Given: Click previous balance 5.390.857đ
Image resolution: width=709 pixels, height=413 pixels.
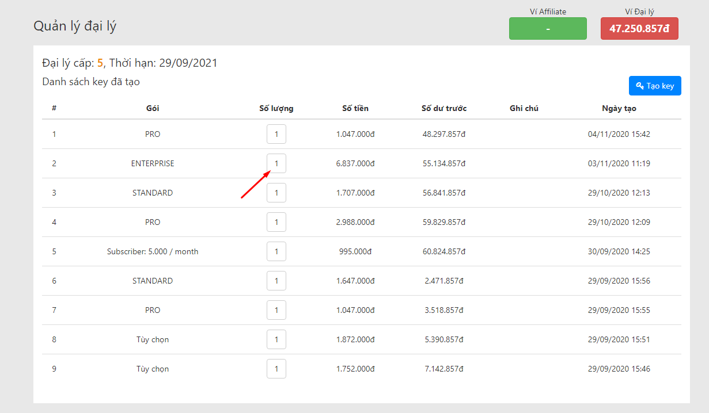Looking at the screenshot, I should click(x=444, y=339).
